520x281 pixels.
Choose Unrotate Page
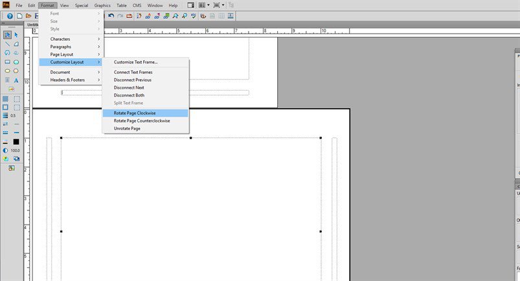tap(146, 128)
